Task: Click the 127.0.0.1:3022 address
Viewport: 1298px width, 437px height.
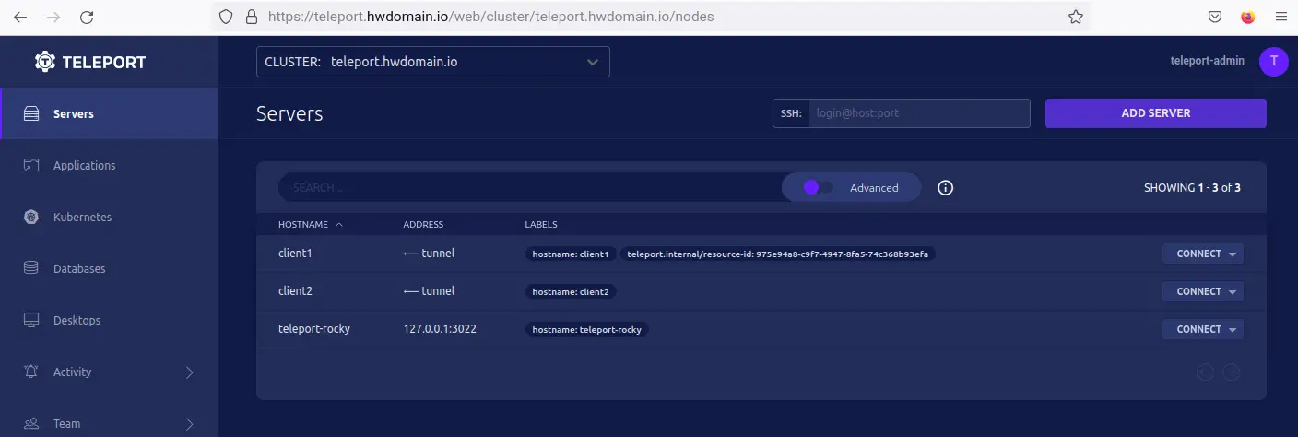Action: 440,329
